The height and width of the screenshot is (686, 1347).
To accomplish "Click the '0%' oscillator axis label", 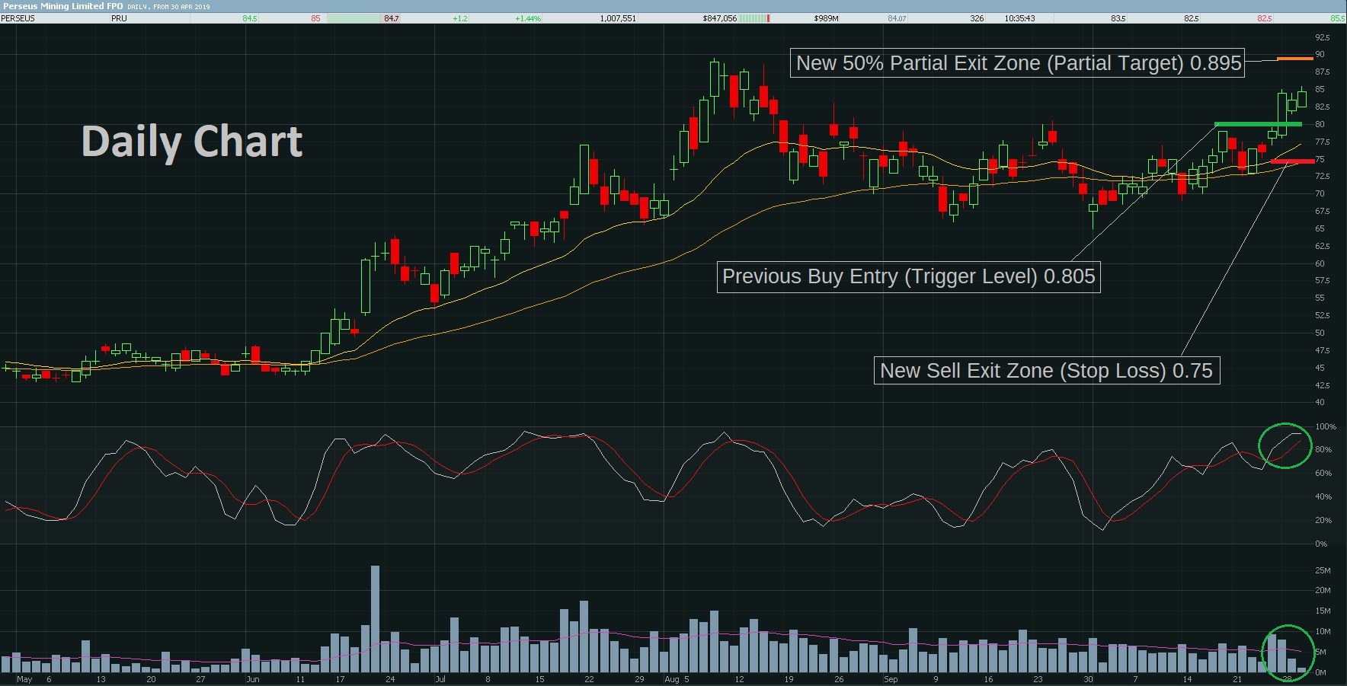I will click(x=1322, y=544).
